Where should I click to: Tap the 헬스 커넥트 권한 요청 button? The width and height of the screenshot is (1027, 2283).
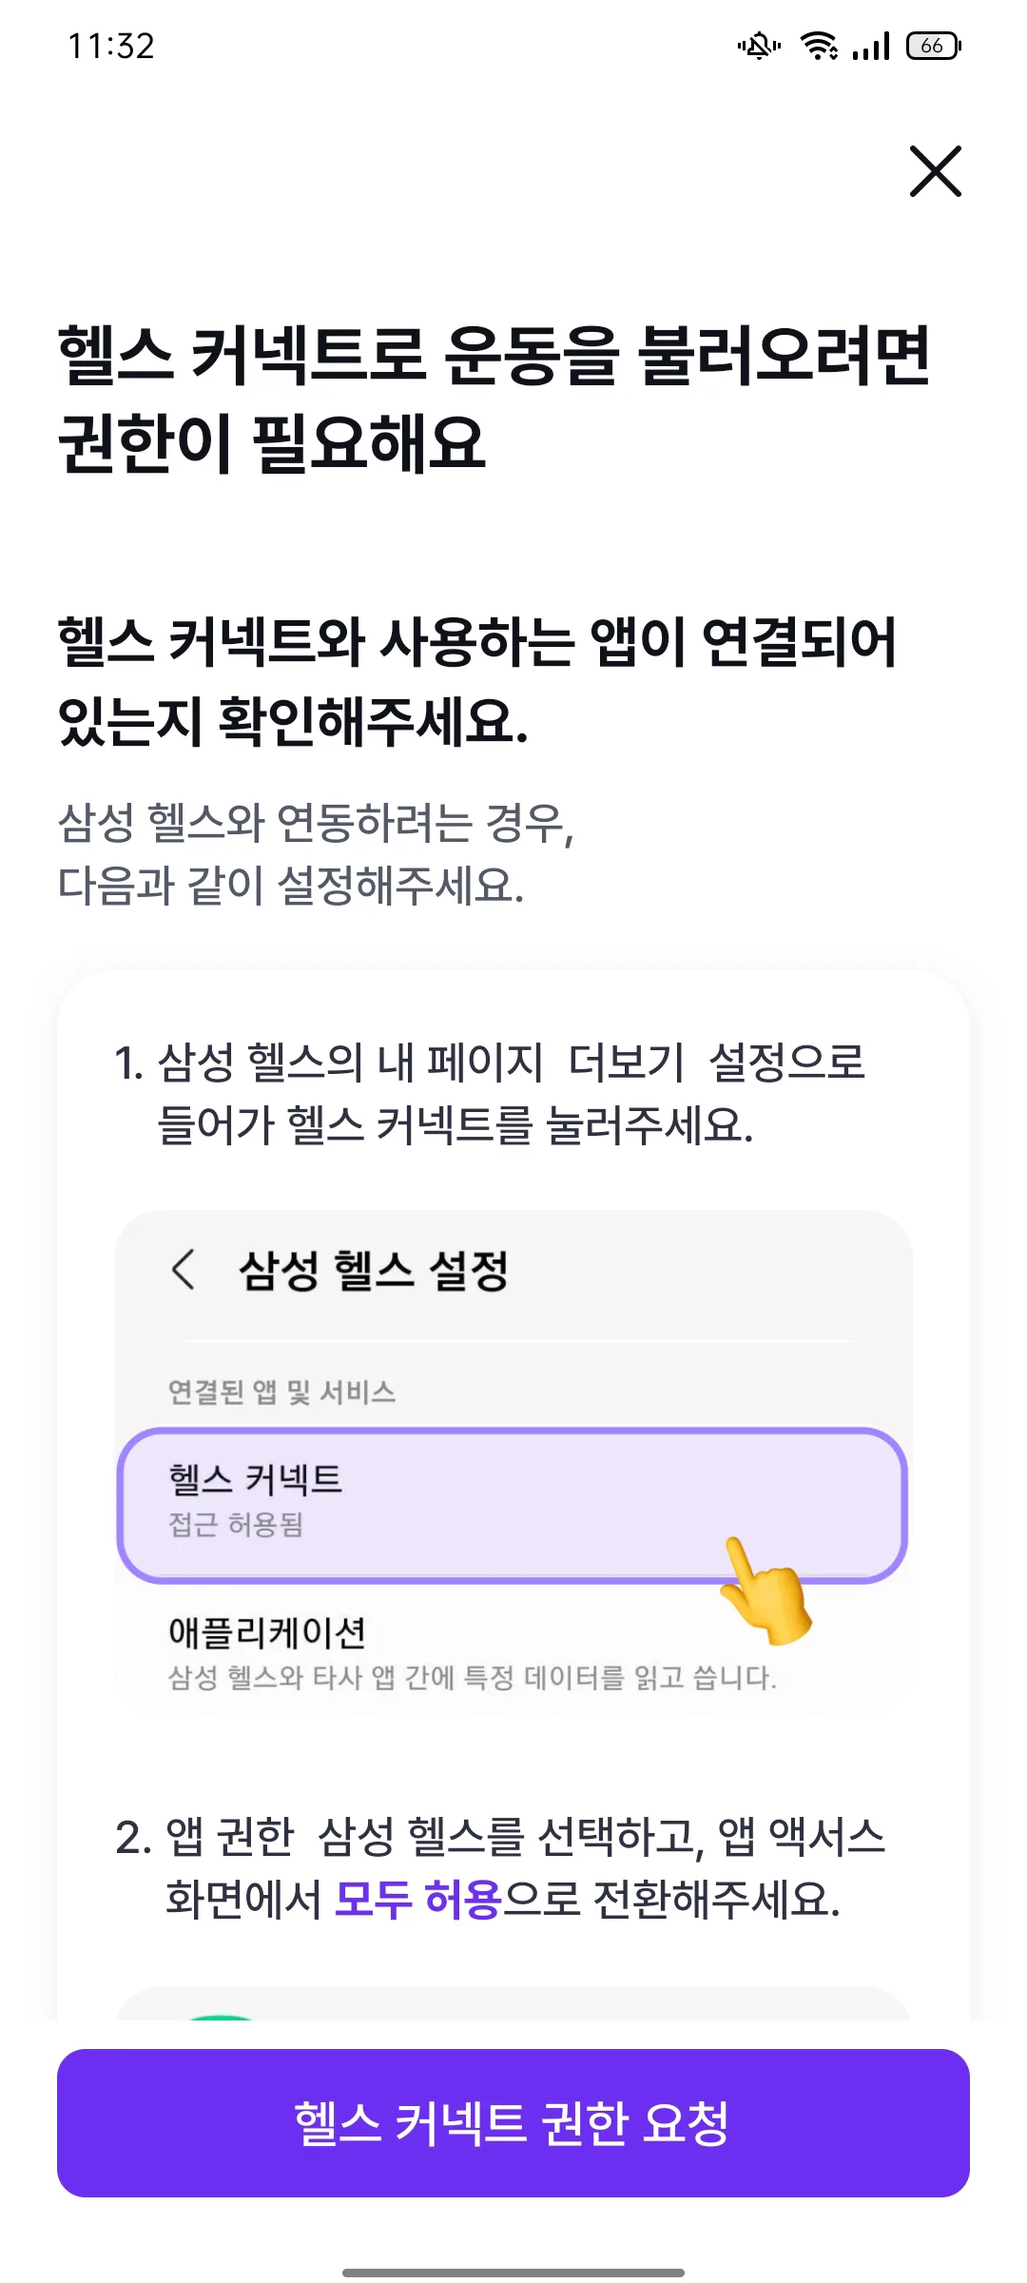(513, 2123)
